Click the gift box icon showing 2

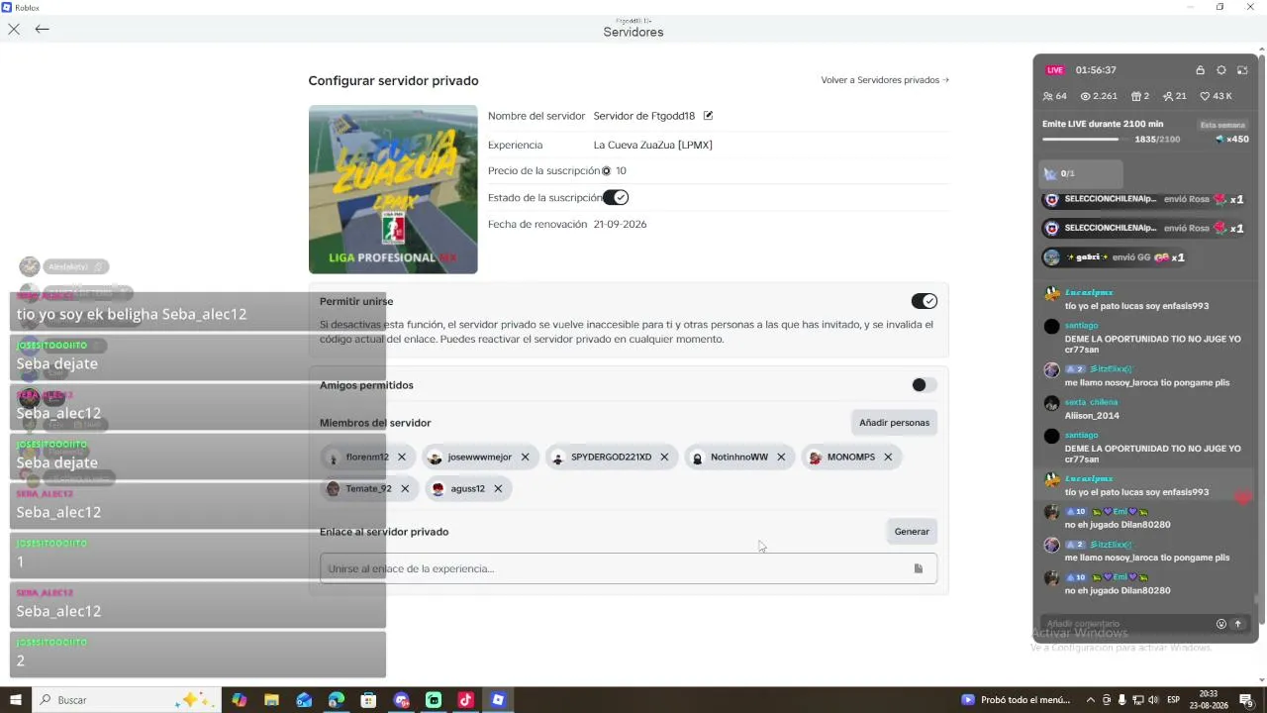(1136, 96)
